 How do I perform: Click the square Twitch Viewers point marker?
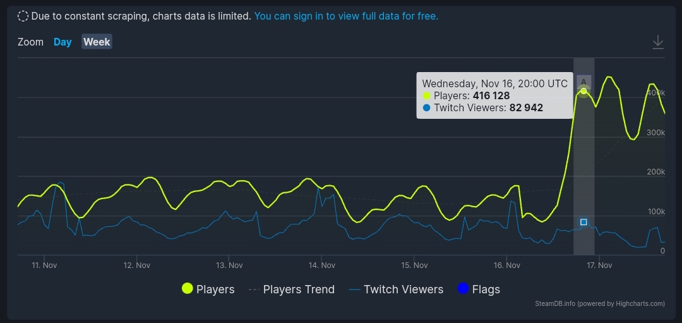[x=583, y=222]
